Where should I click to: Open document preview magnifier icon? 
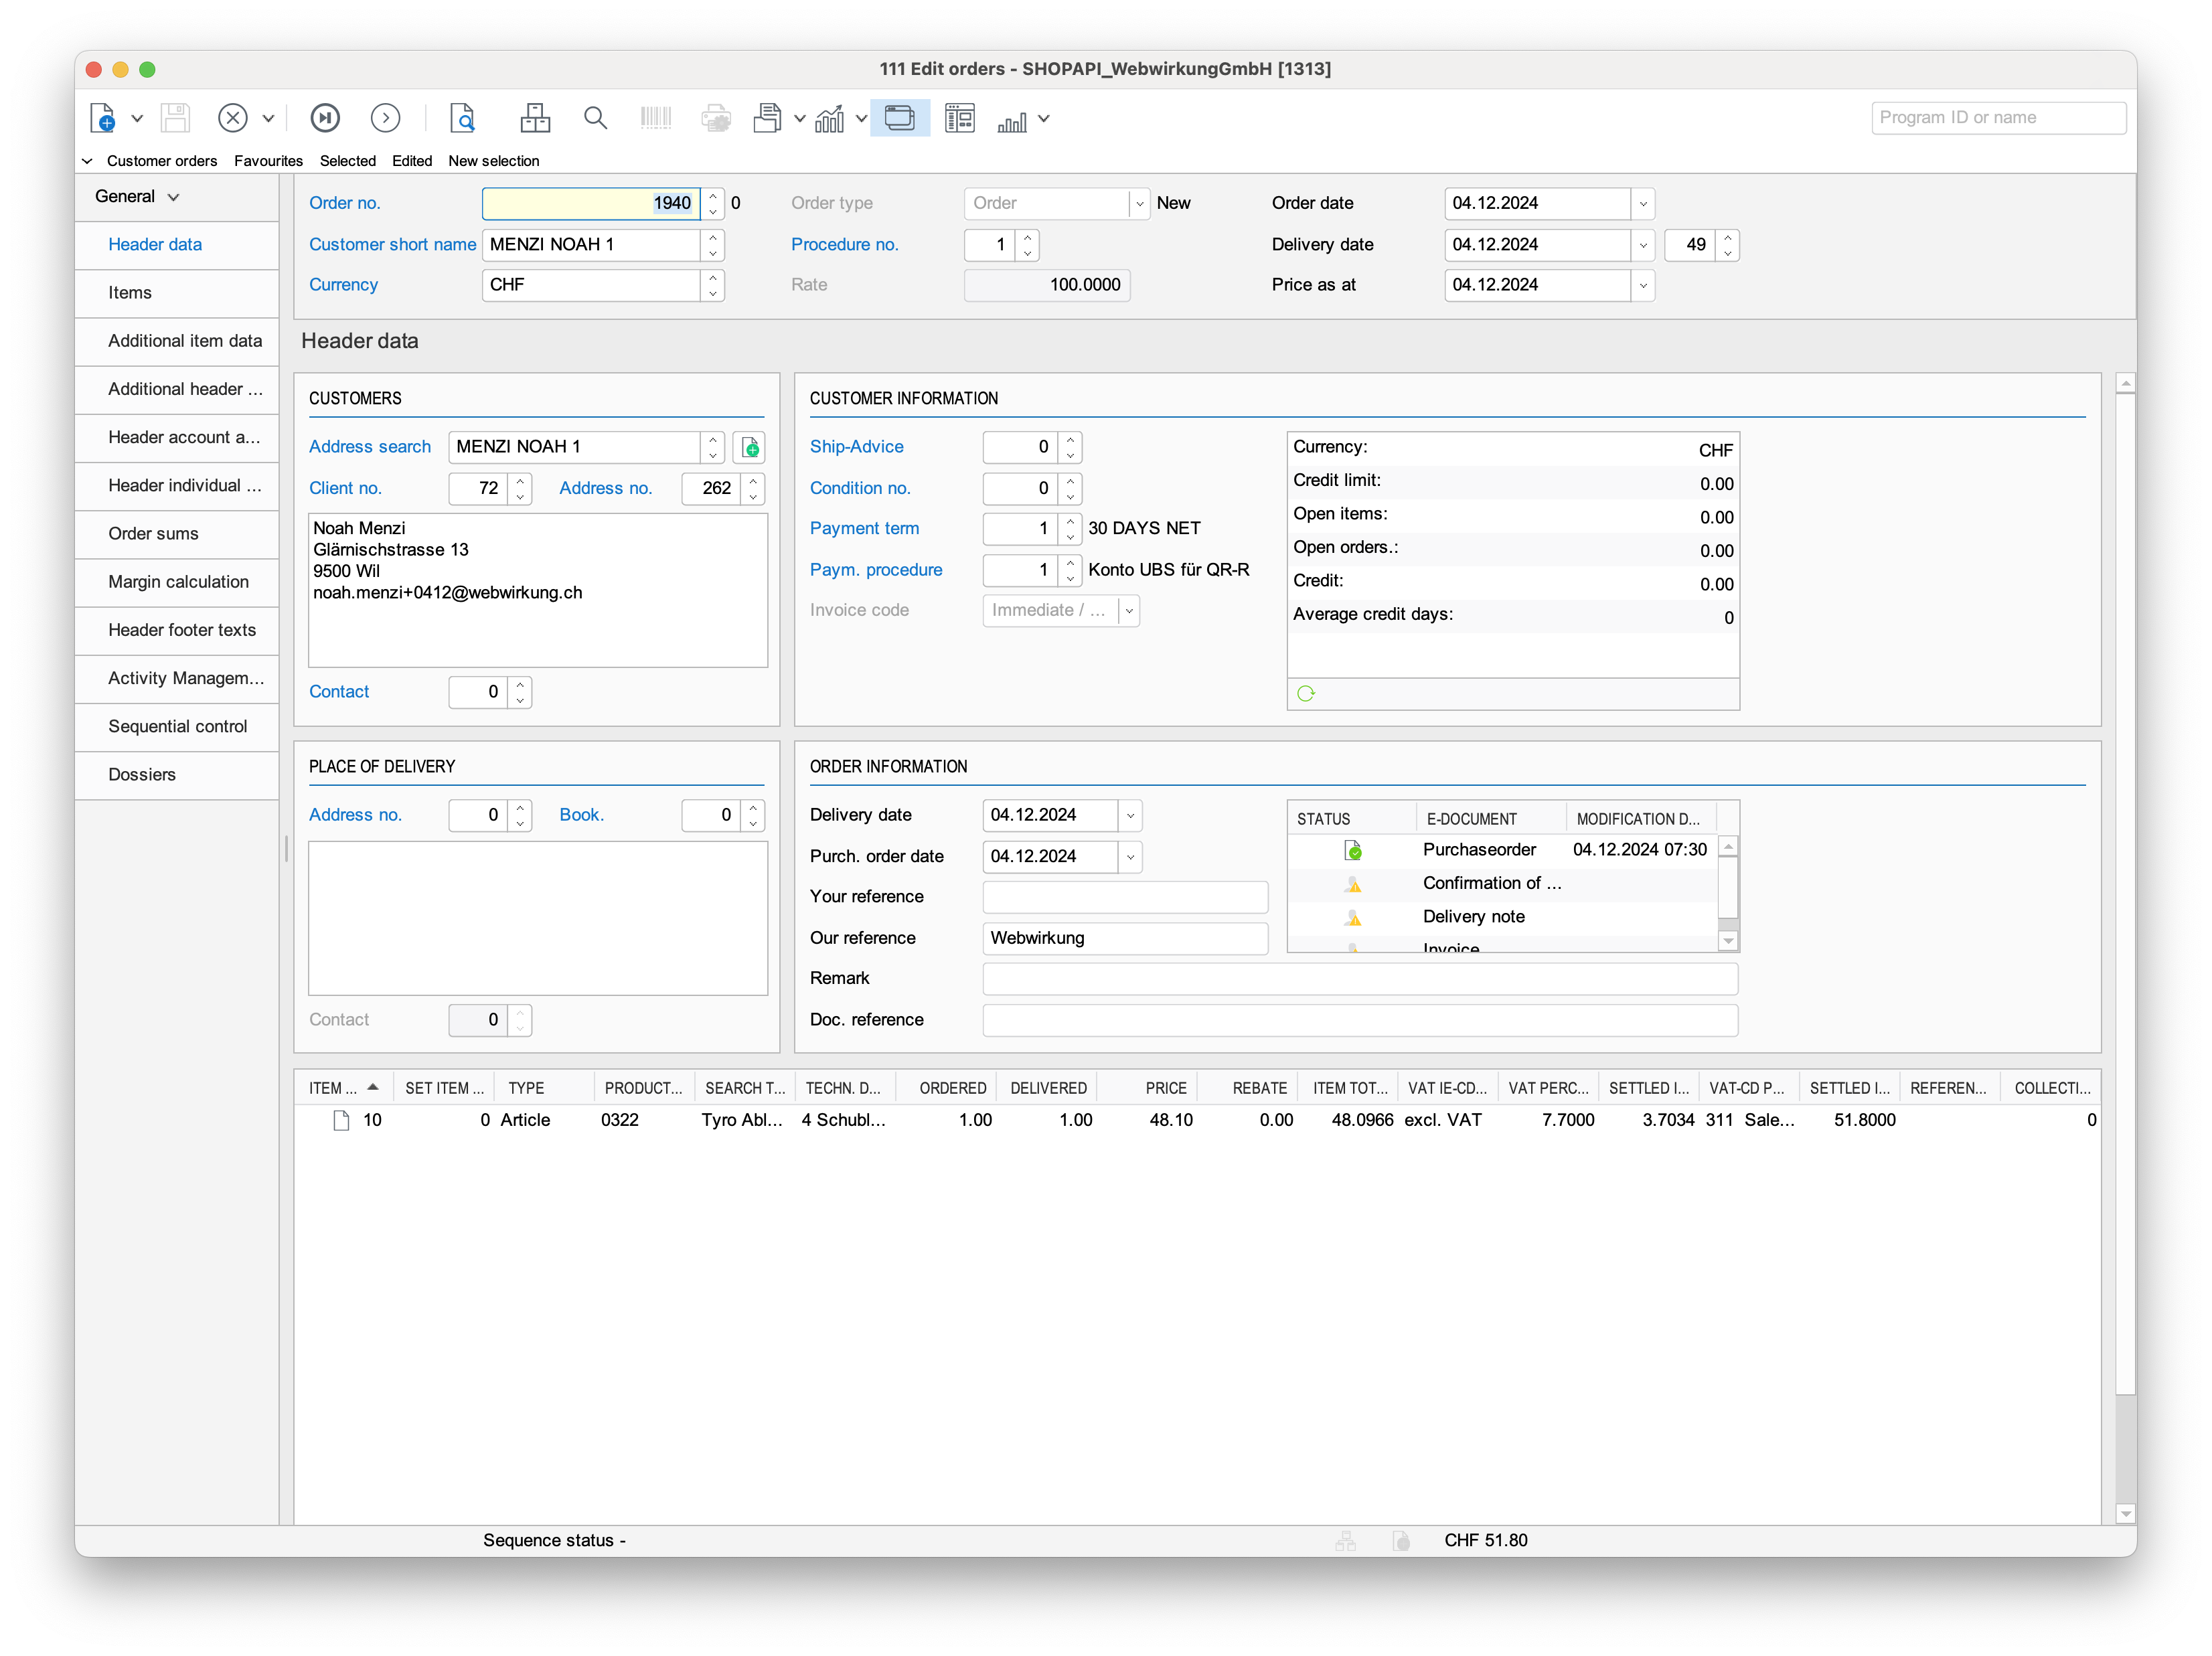pos(462,119)
